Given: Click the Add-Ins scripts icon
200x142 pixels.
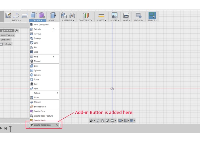Looking at the screenshot, I should pos(138,16).
